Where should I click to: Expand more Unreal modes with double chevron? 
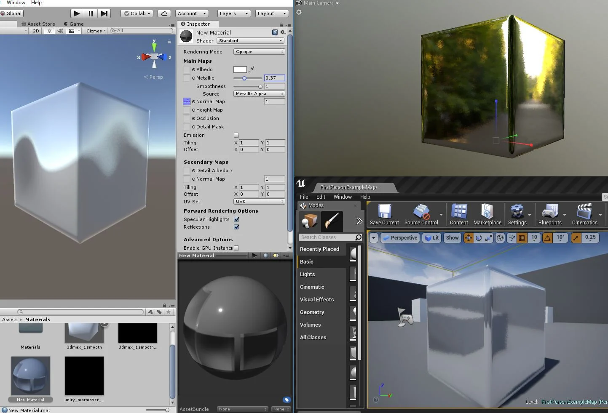click(x=359, y=221)
